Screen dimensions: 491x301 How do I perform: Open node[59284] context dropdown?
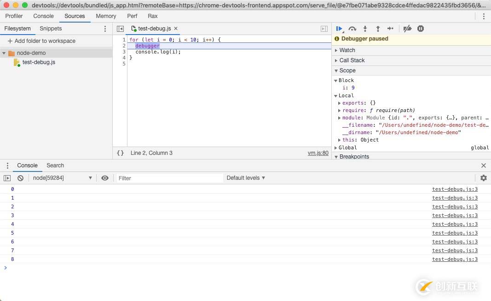[x=62, y=178]
